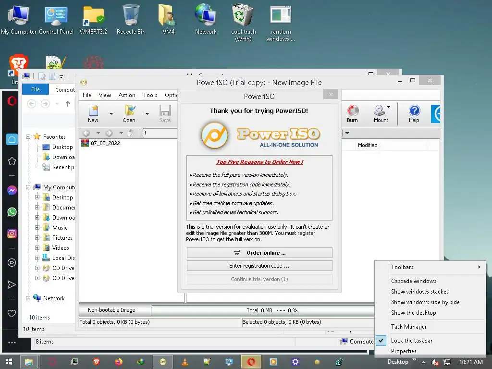Click the Total 0 MB progress bar
The width and height of the screenshot is (492, 369).
click(263, 310)
